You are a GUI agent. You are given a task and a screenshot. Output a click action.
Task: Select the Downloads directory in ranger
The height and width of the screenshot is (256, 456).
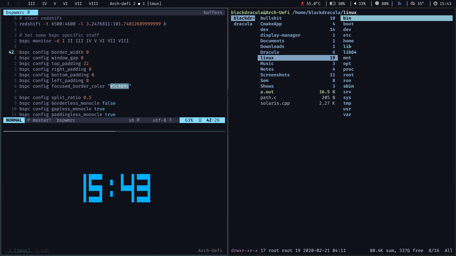(x=298, y=46)
